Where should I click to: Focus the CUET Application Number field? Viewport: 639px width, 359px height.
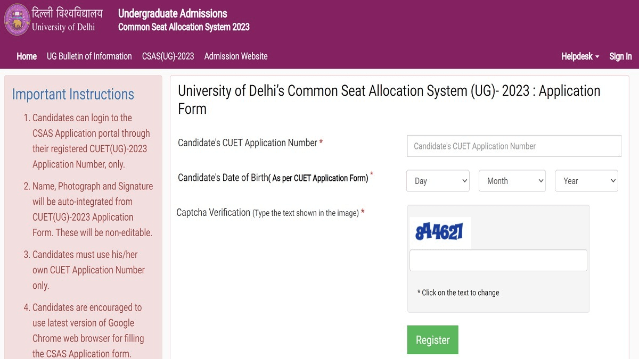pyautogui.click(x=514, y=146)
